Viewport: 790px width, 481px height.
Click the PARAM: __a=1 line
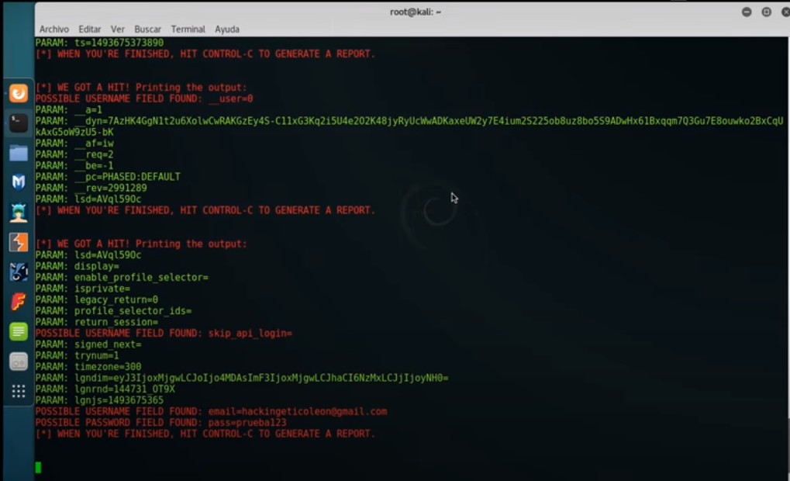pyautogui.click(x=69, y=110)
